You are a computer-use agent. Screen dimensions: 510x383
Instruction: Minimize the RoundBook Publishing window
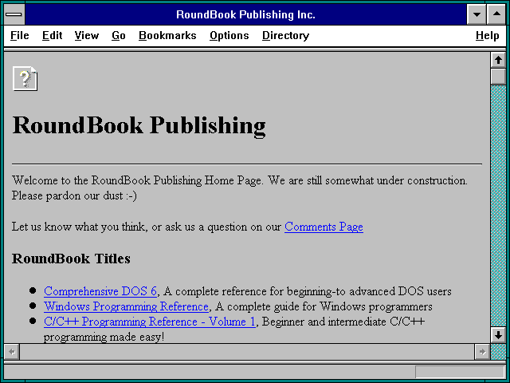[477, 14]
